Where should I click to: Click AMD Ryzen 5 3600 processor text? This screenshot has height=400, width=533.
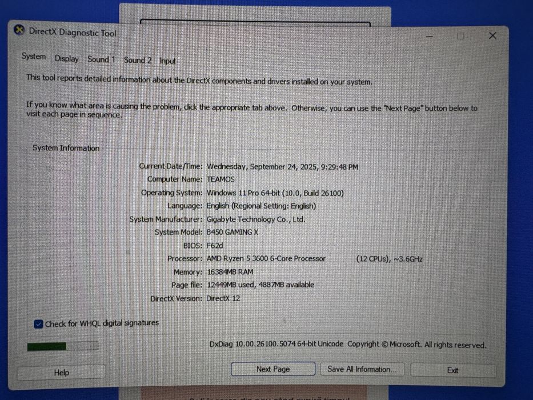(x=266, y=259)
